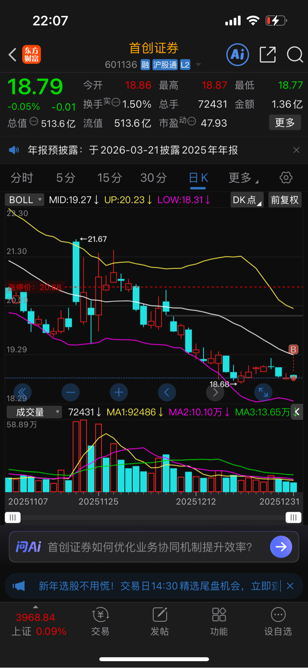Viewport: 308px width, 668px height.
Task: Open the Ai assistant circle icon
Action: pos(238,55)
